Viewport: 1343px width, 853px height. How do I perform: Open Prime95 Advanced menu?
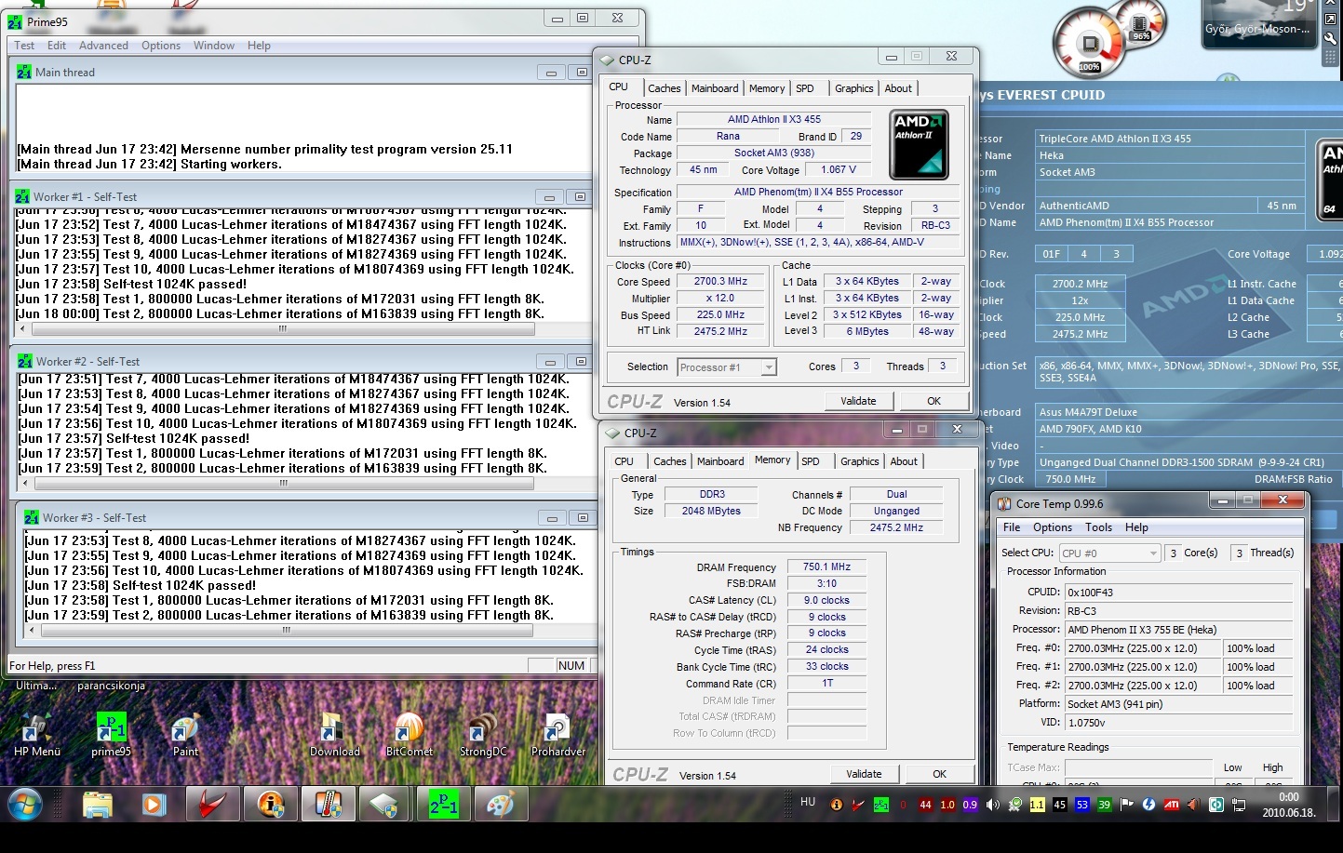[103, 46]
